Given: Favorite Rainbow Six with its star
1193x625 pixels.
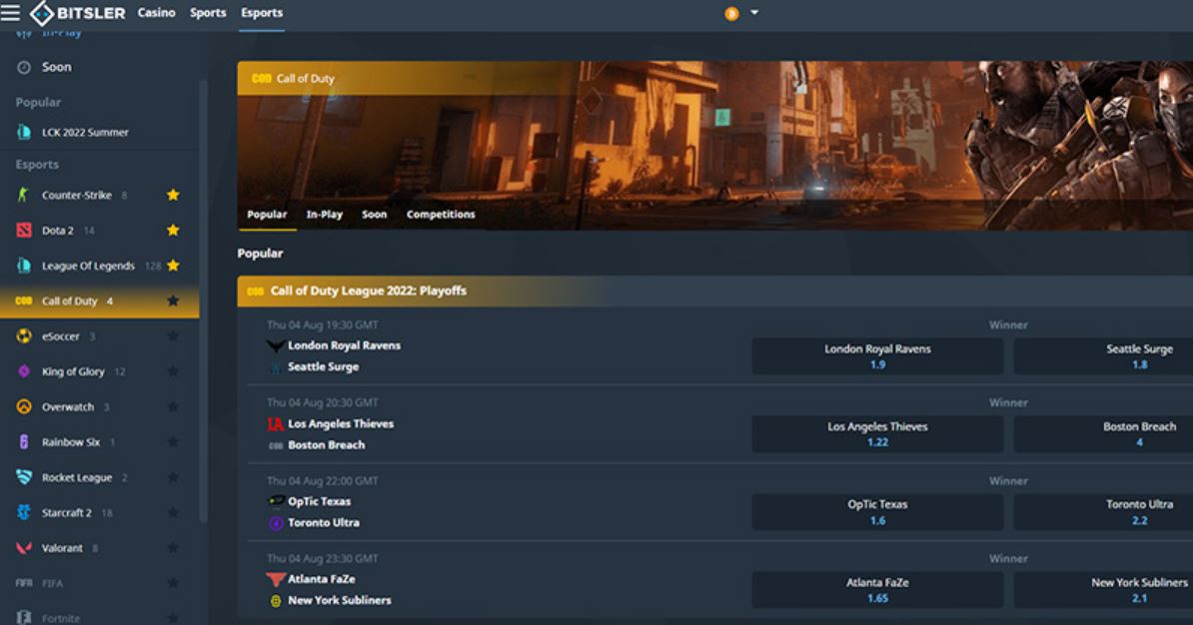Looking at the screenshot, I should tap(174, 441).
